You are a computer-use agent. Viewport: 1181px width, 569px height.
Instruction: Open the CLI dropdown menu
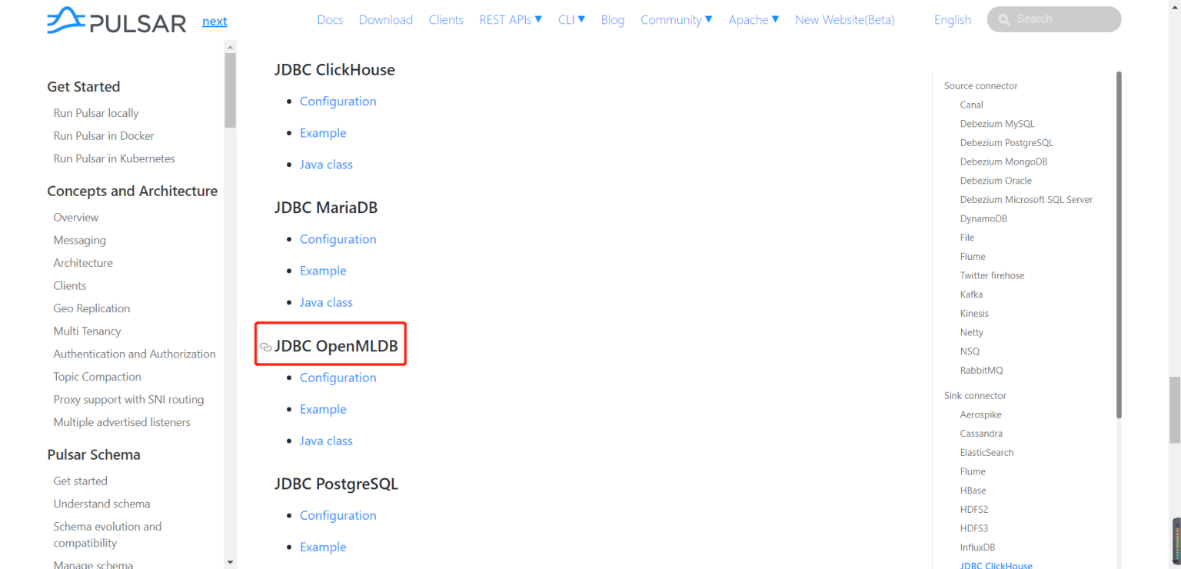coord(571,19)
